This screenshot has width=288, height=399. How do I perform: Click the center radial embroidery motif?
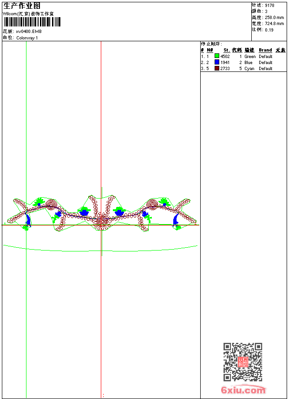click(101, 221)
